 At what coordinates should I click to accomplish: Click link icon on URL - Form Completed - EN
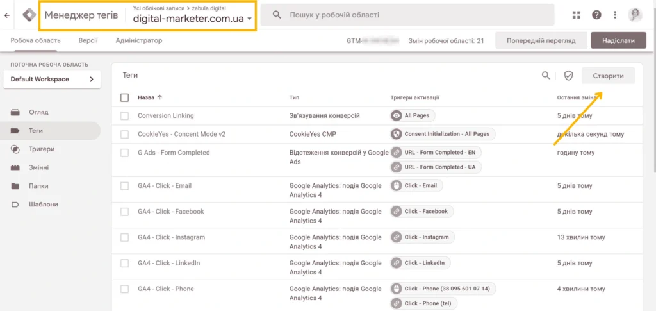point(396,153)
